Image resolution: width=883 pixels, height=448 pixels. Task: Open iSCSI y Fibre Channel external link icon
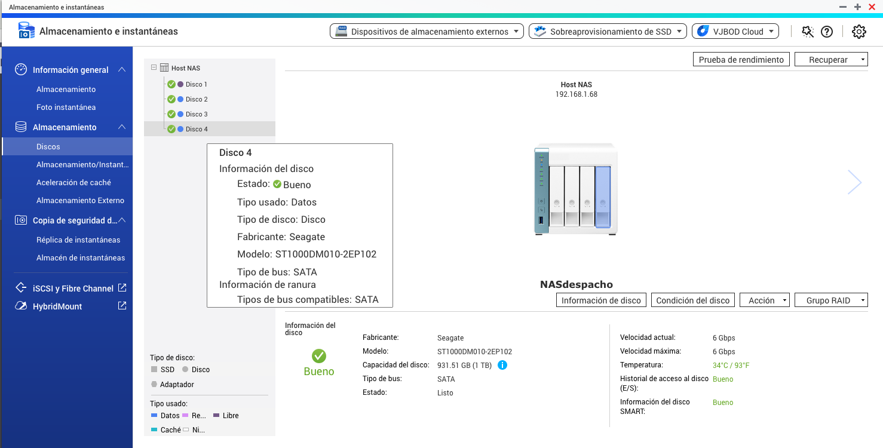pyautogui.click(x=122, y=288)
